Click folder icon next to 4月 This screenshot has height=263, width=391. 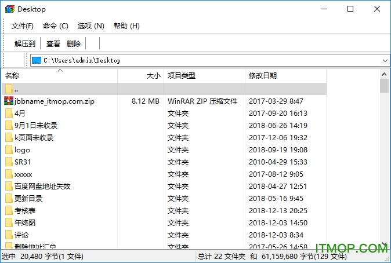[x=9, y=113]
